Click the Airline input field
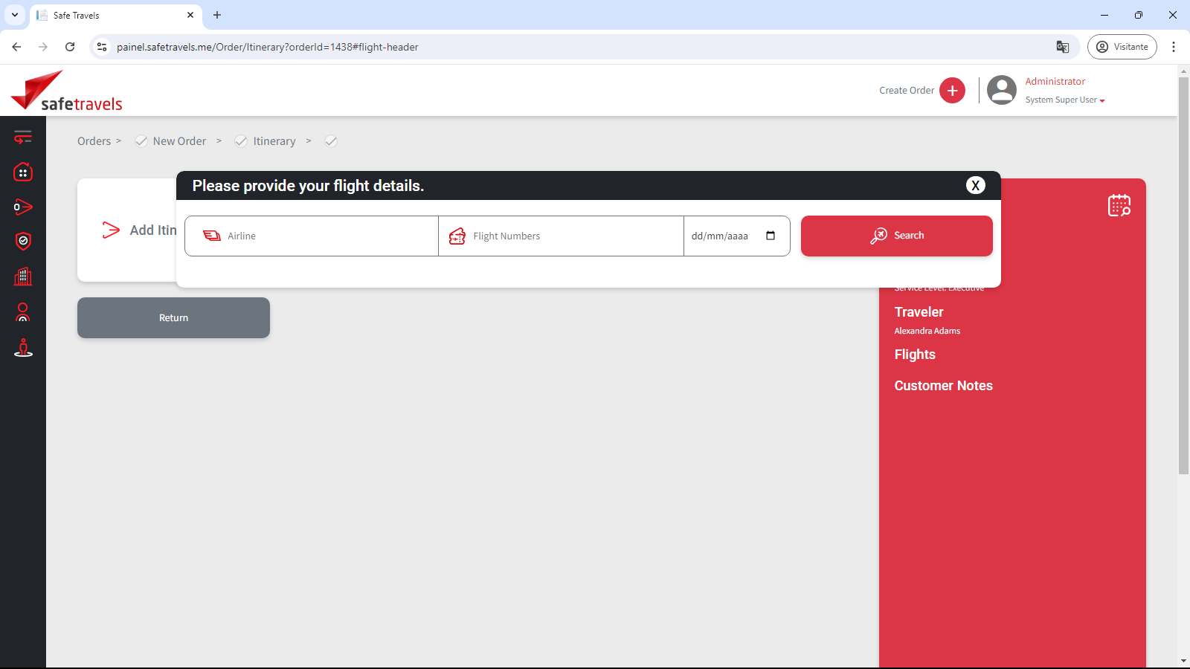 (327, 236)
